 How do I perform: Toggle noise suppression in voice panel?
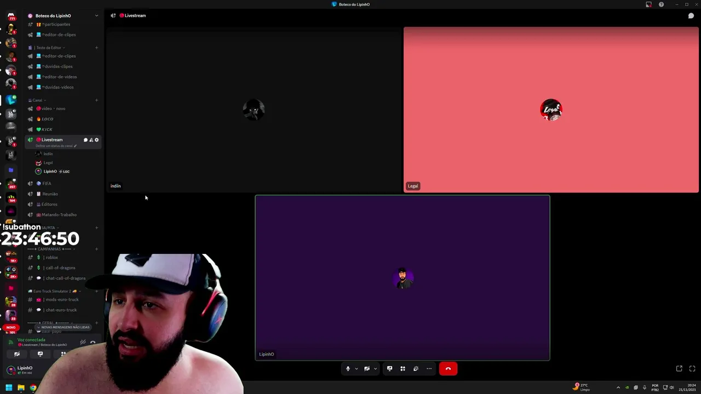click(83, 342)
